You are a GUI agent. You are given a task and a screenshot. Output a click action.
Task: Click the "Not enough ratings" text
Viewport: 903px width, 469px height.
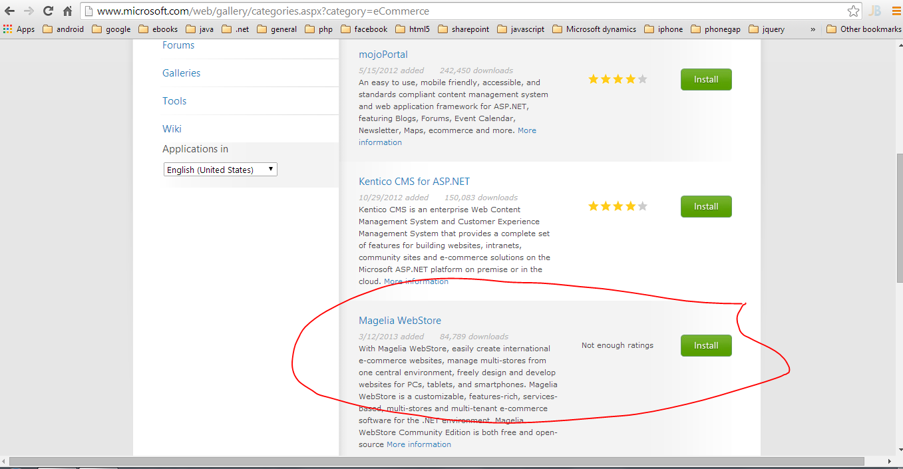[618, 345]
